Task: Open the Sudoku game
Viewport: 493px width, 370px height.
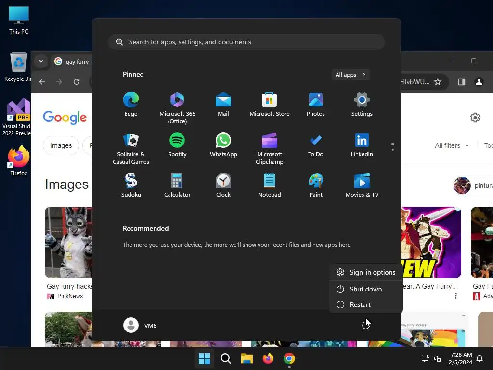Action: 131,185
